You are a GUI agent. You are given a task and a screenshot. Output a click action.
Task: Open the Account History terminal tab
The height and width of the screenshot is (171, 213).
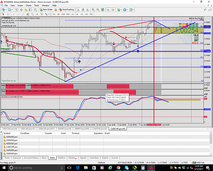pyautogui.click(x=31, y=158)
